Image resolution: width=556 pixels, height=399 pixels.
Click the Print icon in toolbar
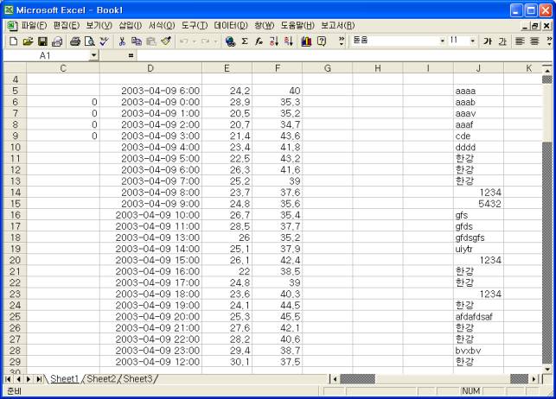[75, 41]
